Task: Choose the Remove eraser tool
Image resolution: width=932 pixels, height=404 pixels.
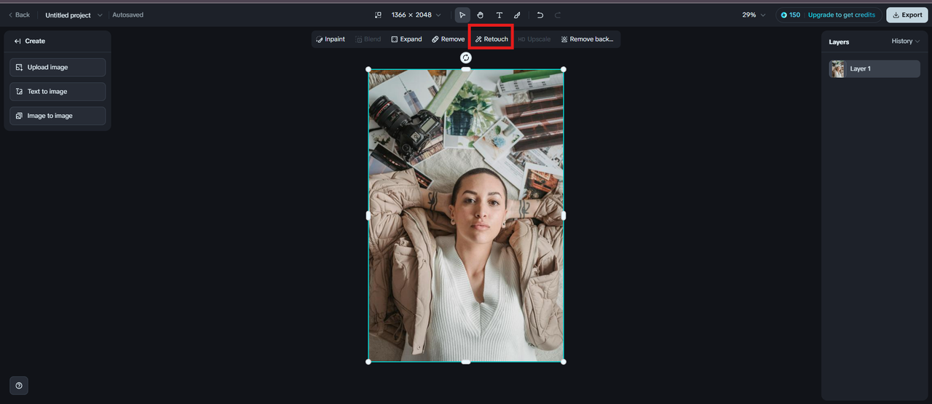Action: (x=448, y=39)
